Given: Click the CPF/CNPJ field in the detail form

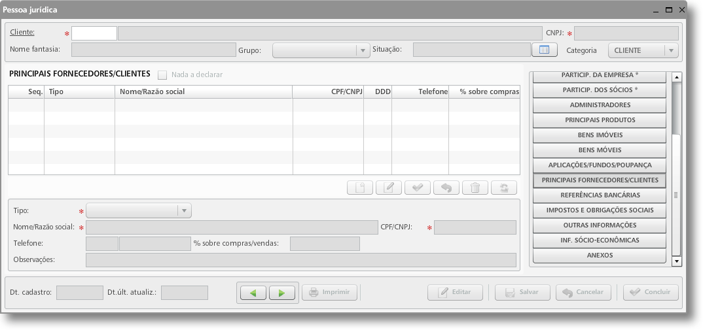Looking at the screenshot, I should 475,227.
